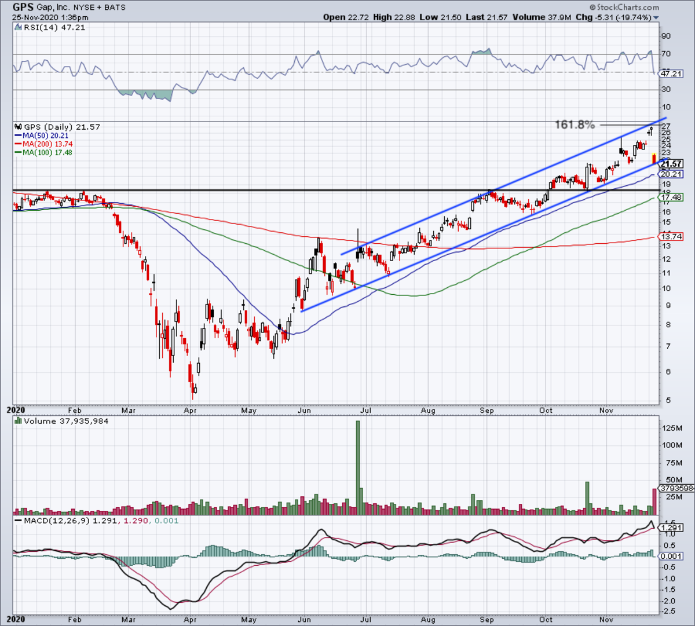
Task: Click the 25-Nov-2020 1:36pm timestamp
Action: pos(49,17)
